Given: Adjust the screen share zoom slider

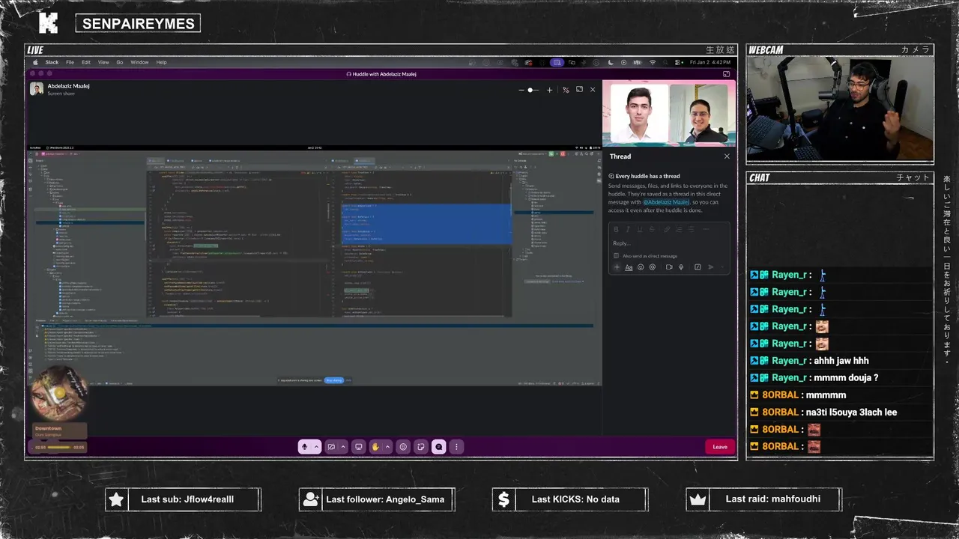Looking at the screenshot, I should [531, 90].
